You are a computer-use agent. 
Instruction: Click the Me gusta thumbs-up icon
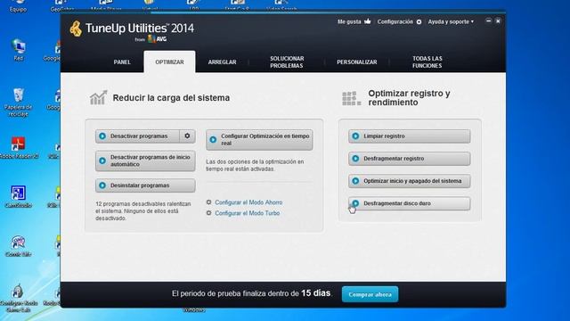368,21
